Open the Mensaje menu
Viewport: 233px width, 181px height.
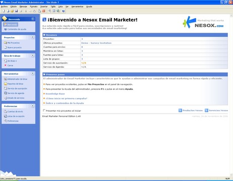[23, 7]
